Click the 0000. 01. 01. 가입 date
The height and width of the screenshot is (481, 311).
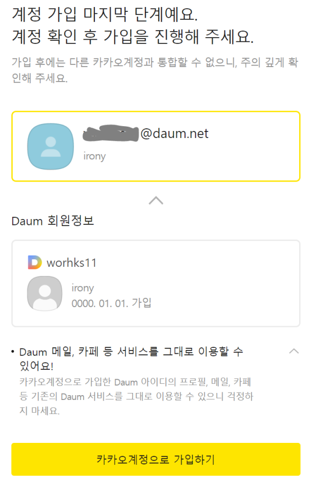coord(112,303)
